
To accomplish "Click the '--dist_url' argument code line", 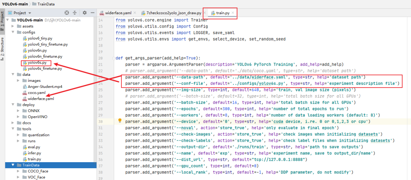I will click(216, 160).
